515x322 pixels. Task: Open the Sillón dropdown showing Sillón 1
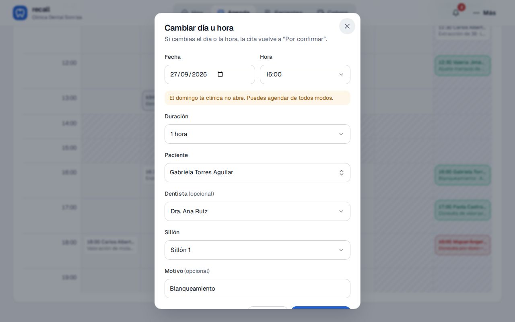(257, 250)
